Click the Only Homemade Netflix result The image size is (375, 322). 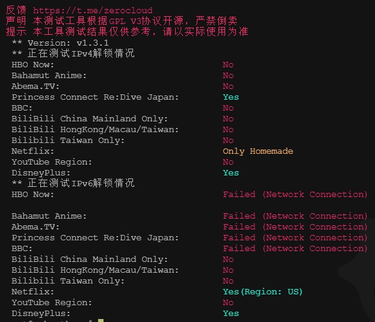click(258, 151)
